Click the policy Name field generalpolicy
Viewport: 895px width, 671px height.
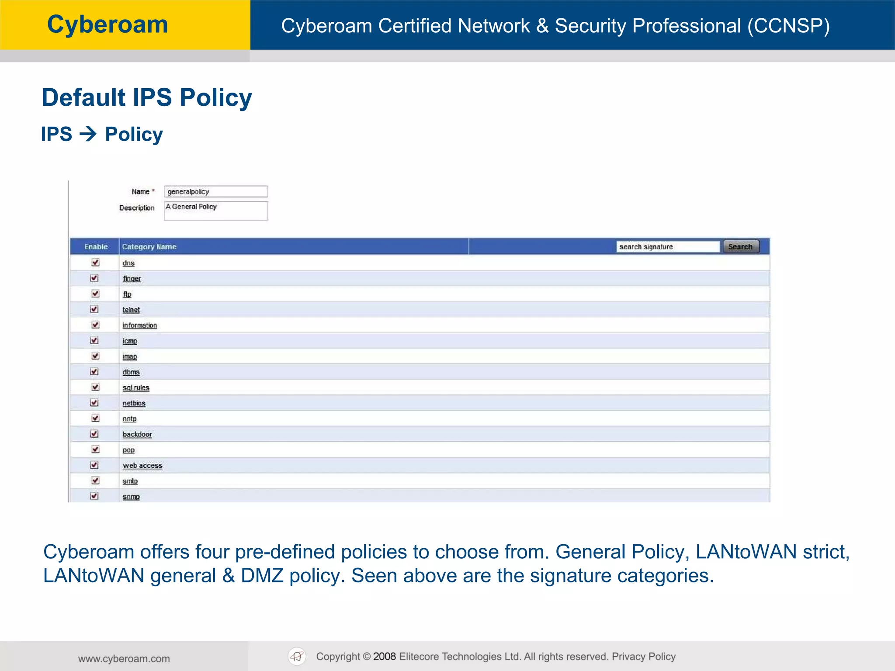click(x=216, y=191)
